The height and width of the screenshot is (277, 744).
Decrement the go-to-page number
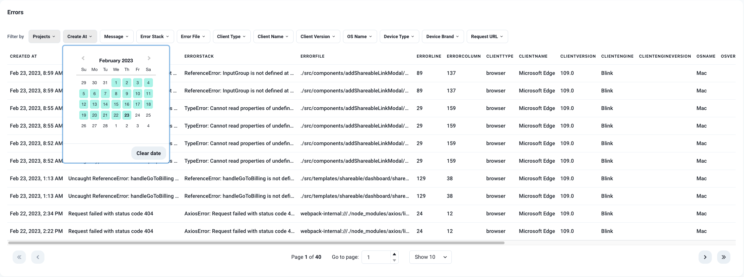394,260
